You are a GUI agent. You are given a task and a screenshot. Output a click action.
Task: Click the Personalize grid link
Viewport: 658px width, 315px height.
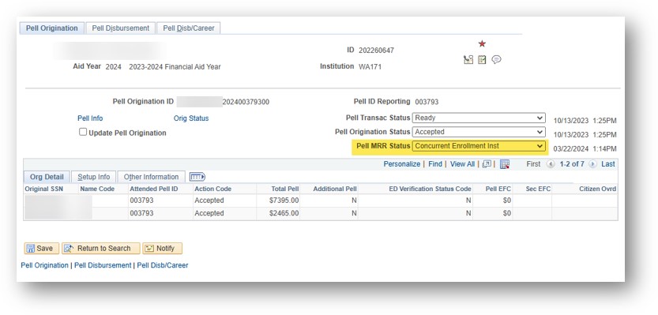click(401, 164)
